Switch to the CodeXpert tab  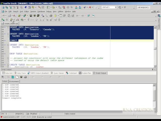(71, 73)
